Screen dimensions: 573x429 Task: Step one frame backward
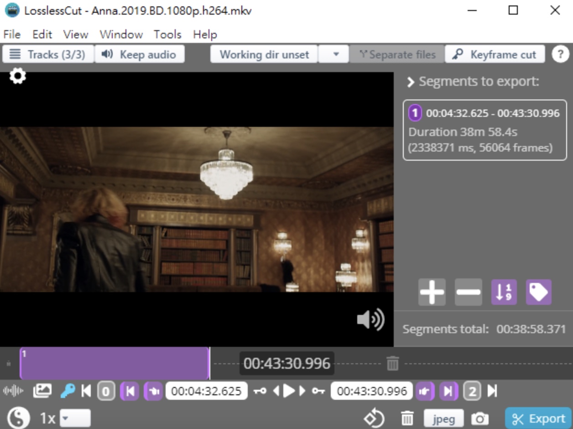pyautogui.click(x=276, y=391)
